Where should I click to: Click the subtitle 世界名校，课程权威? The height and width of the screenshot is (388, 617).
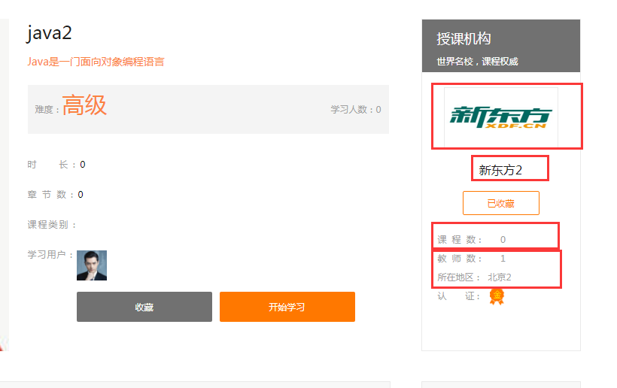pyautogui.click(x=477, y=62)
